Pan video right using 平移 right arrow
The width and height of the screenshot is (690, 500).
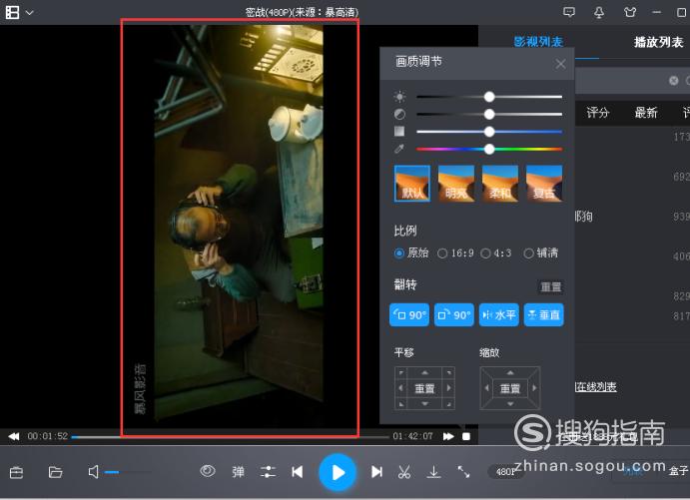click(449, 388)
